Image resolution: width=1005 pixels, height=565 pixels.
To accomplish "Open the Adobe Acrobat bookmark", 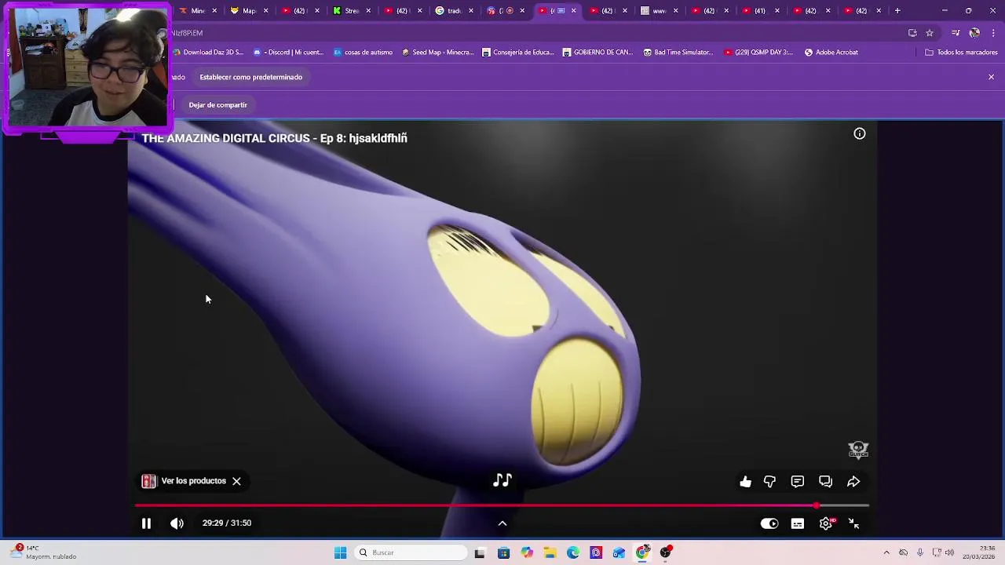I will pos(831,53).
